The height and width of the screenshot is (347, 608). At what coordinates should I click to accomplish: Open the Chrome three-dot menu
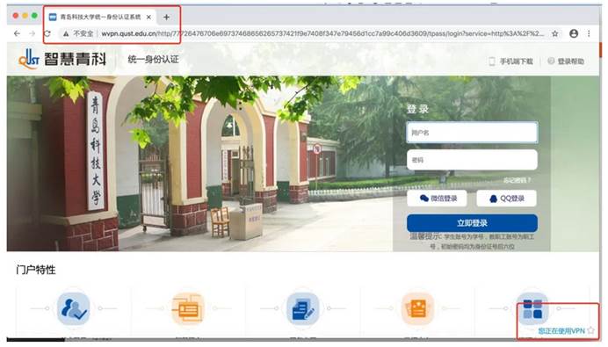589,33
